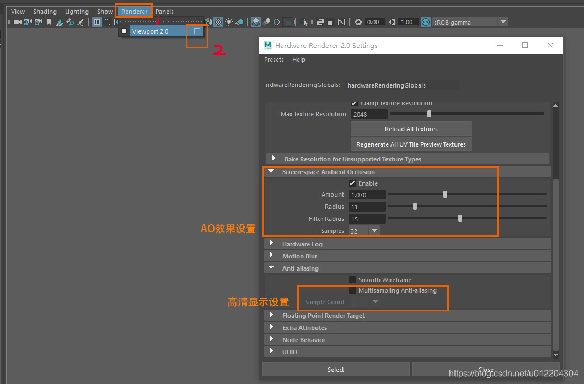Toggle the Multisample Anti-aliasing toolbar icon

277,23
